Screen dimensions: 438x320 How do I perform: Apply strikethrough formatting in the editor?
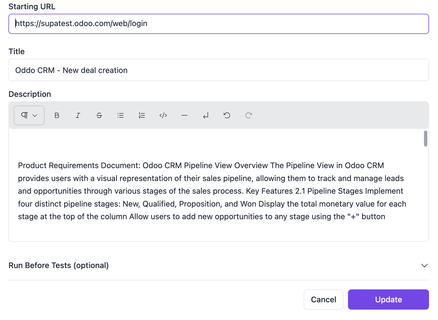click(x=99, y=115)
